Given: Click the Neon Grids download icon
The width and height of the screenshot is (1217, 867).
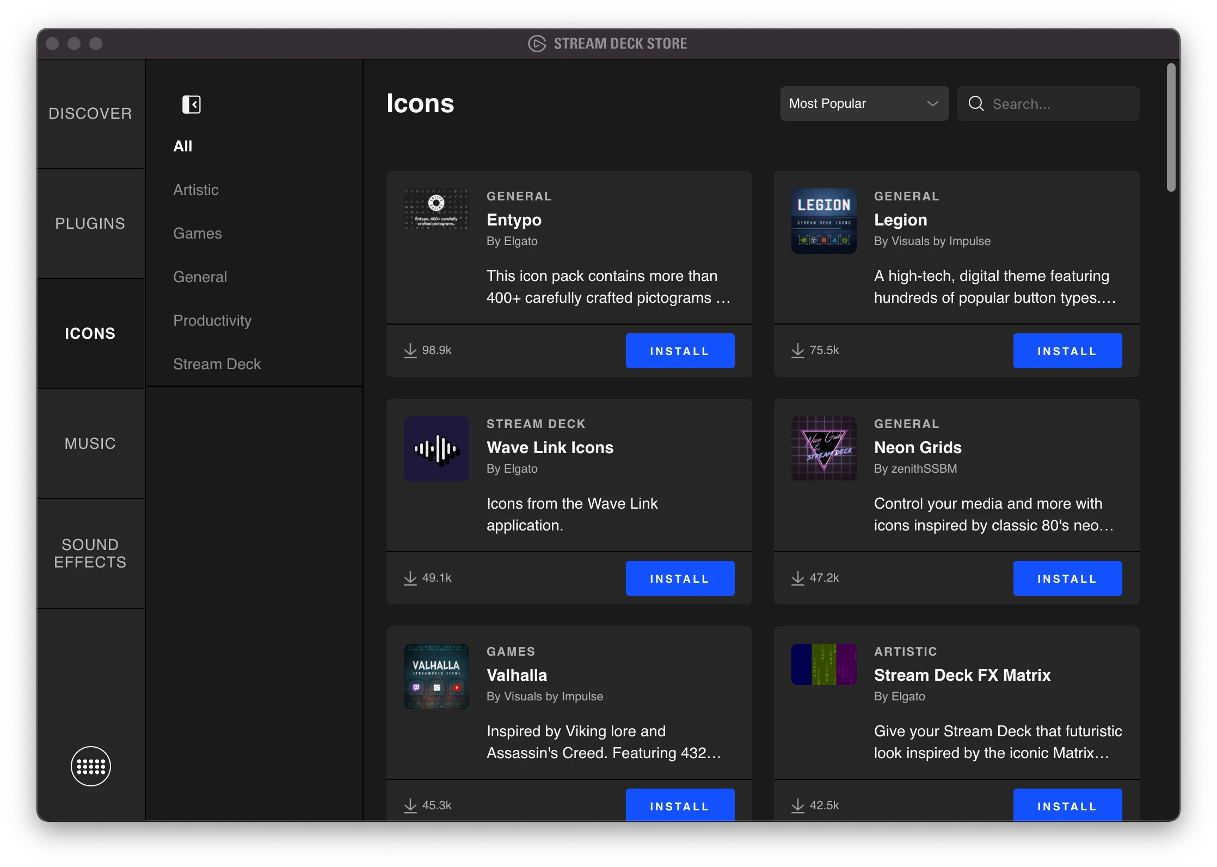Looking at the screenshot, I should pyautogui.click(x=798, y=578).
